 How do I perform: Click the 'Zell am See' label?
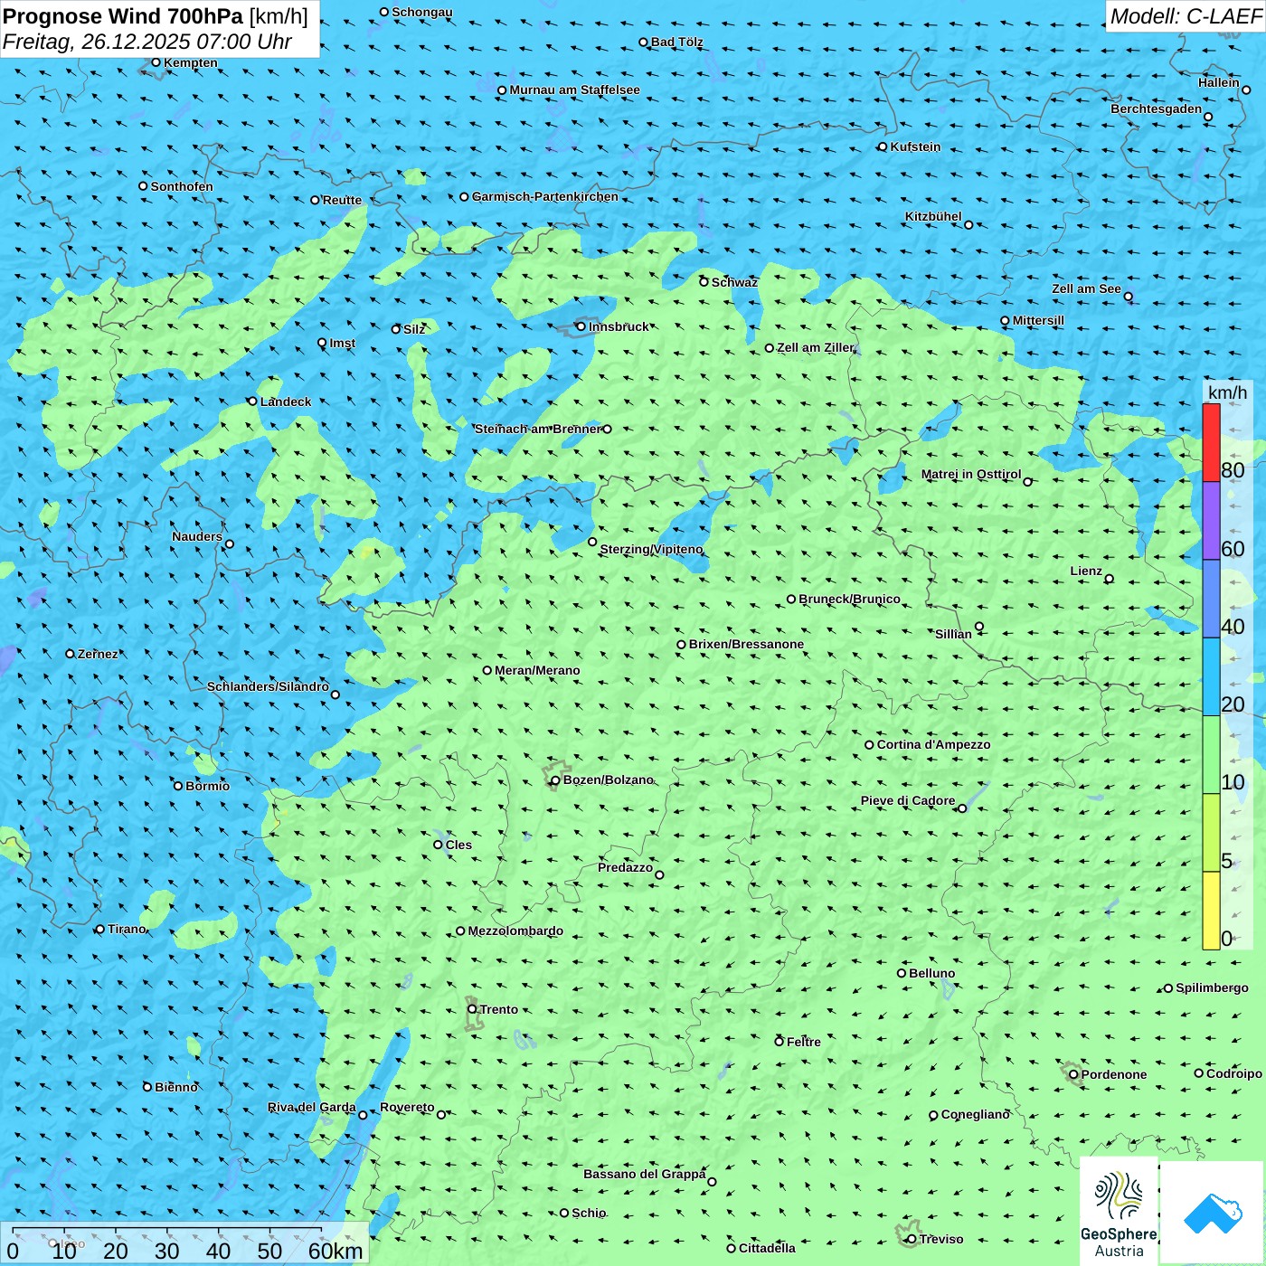click(1086, 289)
